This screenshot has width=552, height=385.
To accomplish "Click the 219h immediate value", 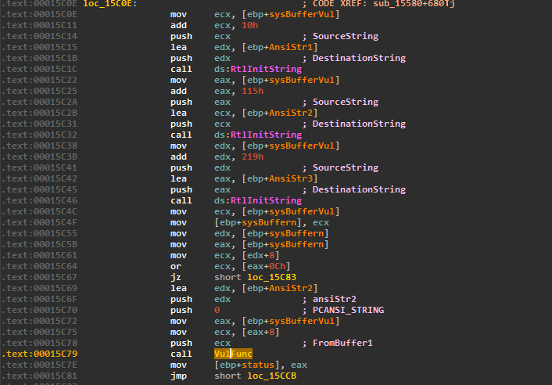I will coord(253,157).
